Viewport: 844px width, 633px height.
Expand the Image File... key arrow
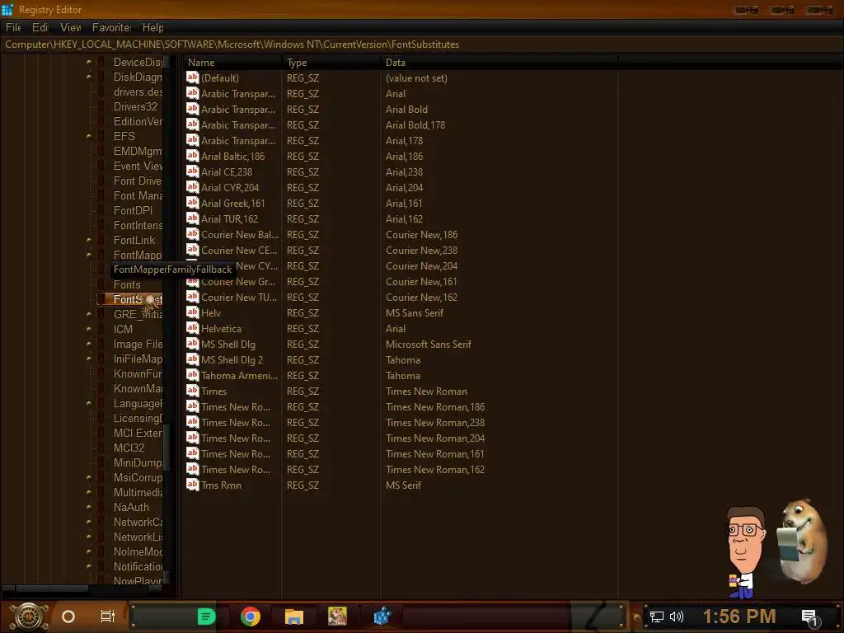(x=89, y=344)
